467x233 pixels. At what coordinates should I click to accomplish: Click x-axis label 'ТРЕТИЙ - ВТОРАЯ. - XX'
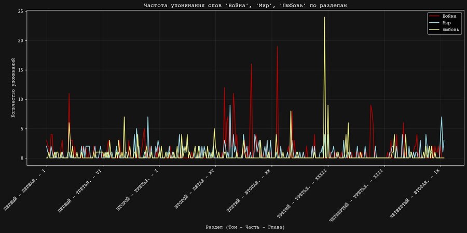click(x=250, y=191)
